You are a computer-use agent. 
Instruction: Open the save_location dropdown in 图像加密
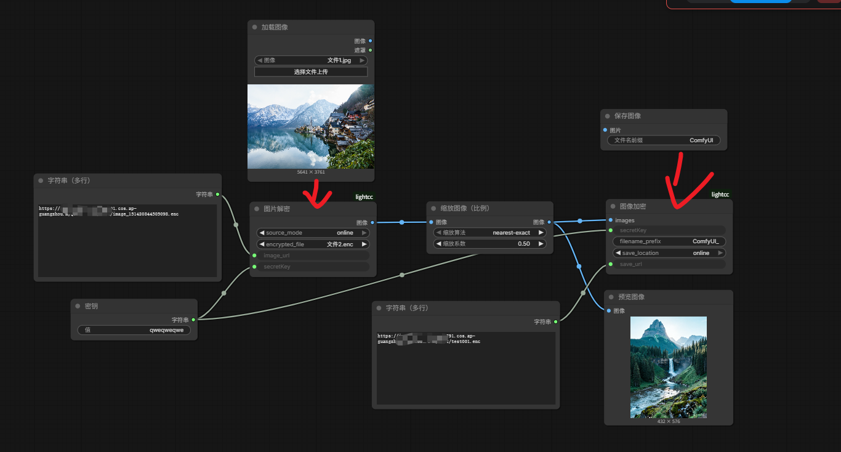(668, 253)
